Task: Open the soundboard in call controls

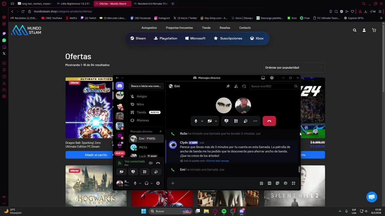Action: click(246, 121)
